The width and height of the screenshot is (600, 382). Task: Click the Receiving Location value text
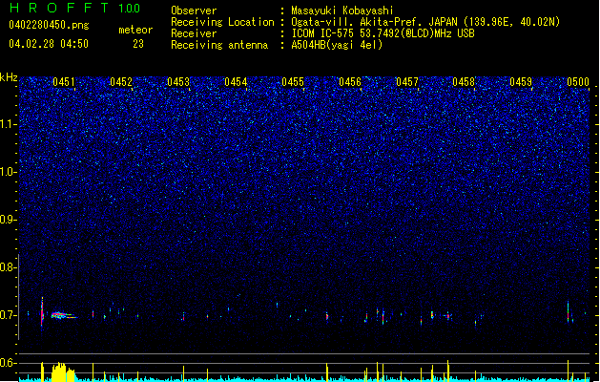point(425,22)
